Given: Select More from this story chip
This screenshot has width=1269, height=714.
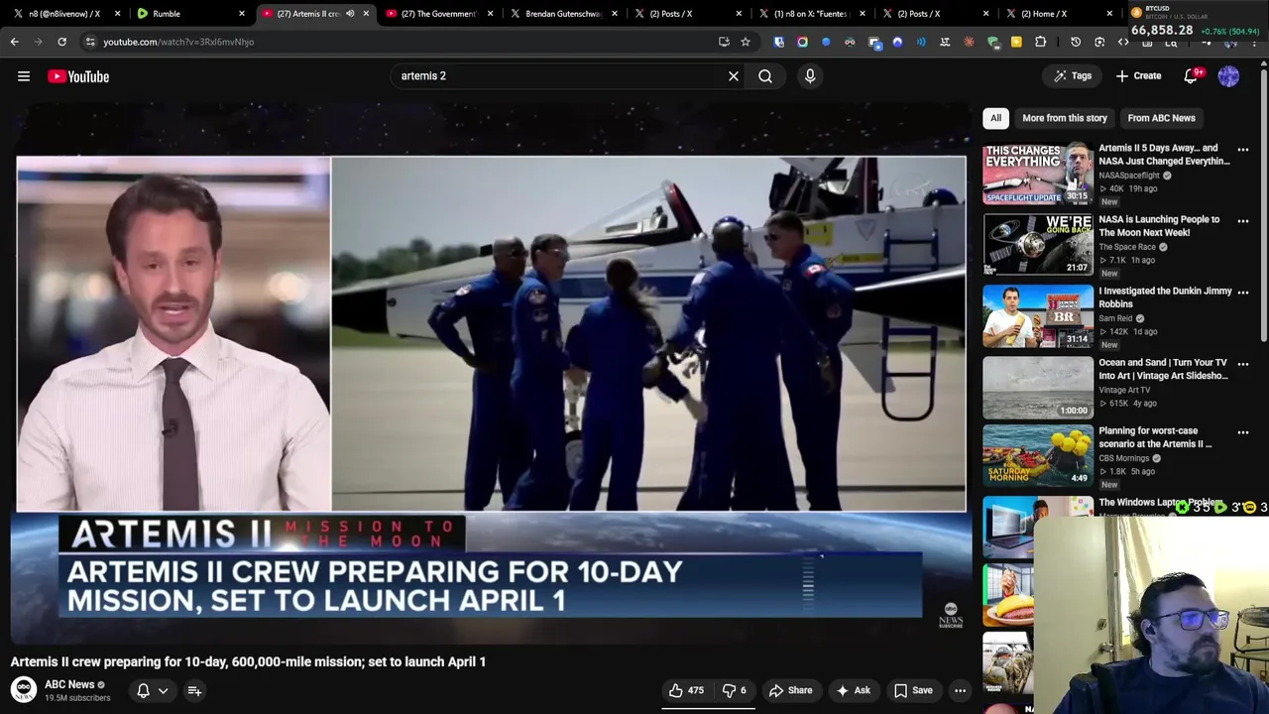Looking at the screenshot, I should (x=1065, y=118).
